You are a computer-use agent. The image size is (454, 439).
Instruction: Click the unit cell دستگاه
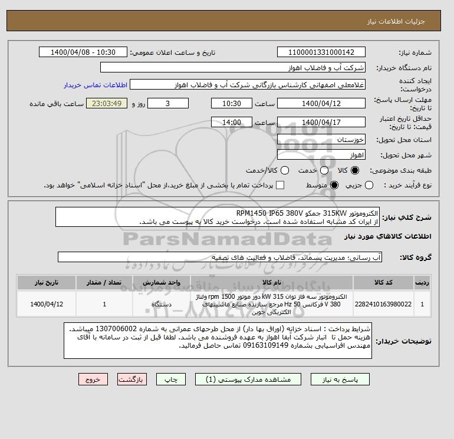point(162,304)
